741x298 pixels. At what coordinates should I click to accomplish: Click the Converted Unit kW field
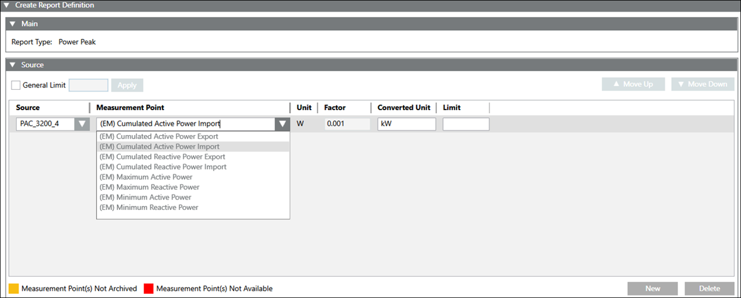407,124
